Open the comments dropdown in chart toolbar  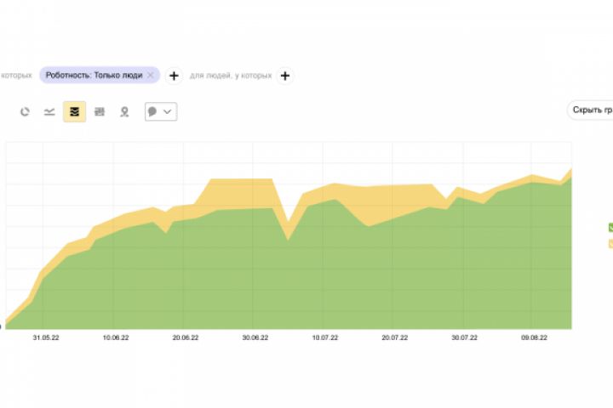[x=161, y=111]
